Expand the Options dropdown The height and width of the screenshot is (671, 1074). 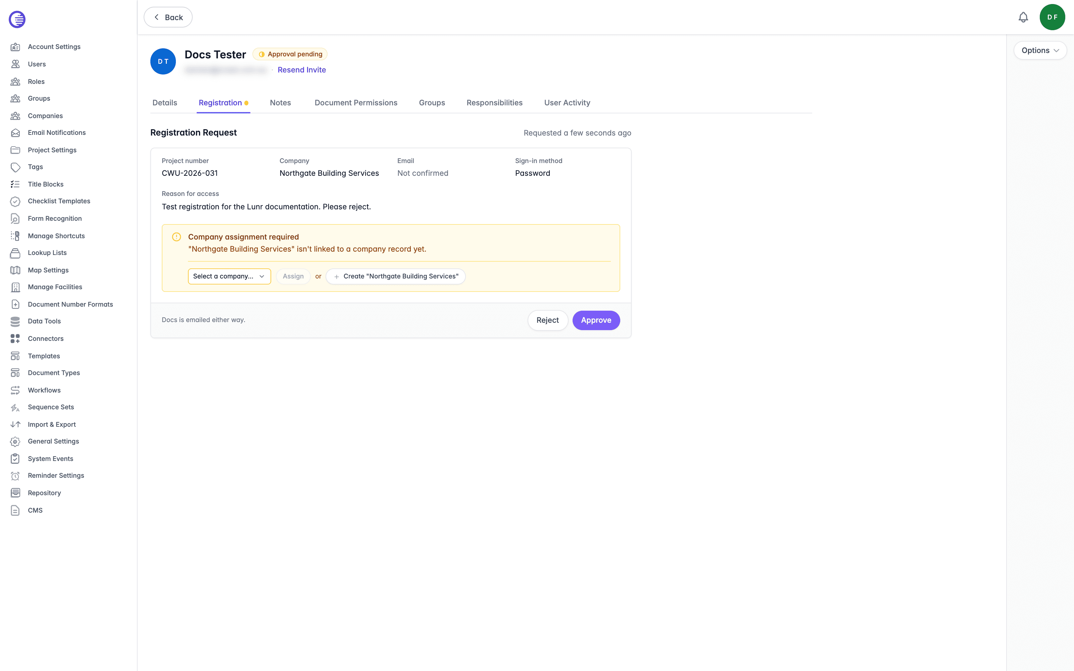click(1040, 51)
